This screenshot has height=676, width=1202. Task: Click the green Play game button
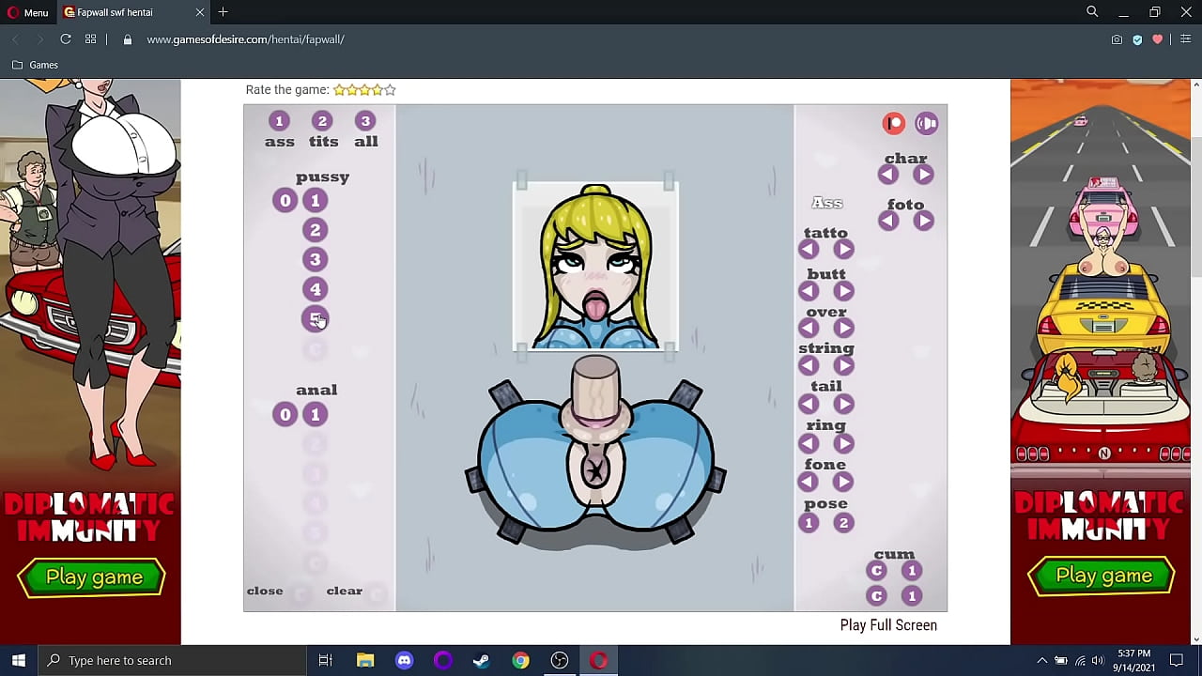[x=91, y=576]
